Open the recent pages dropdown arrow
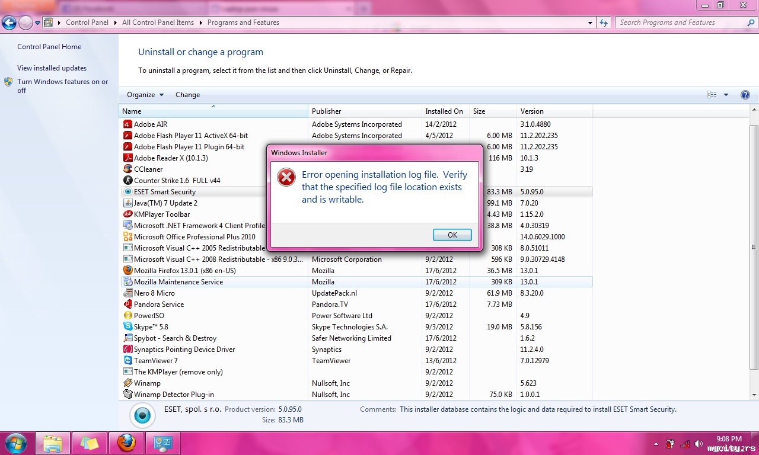Image resolution: width=759 pixels, height=455 pixels. click(x=38, y=23)
